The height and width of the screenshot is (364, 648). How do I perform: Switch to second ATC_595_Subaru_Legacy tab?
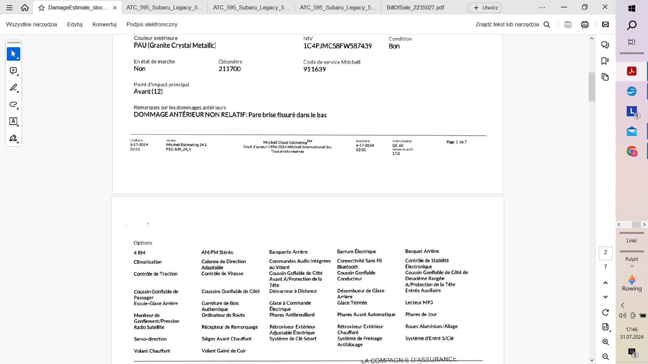coord(251,7)
